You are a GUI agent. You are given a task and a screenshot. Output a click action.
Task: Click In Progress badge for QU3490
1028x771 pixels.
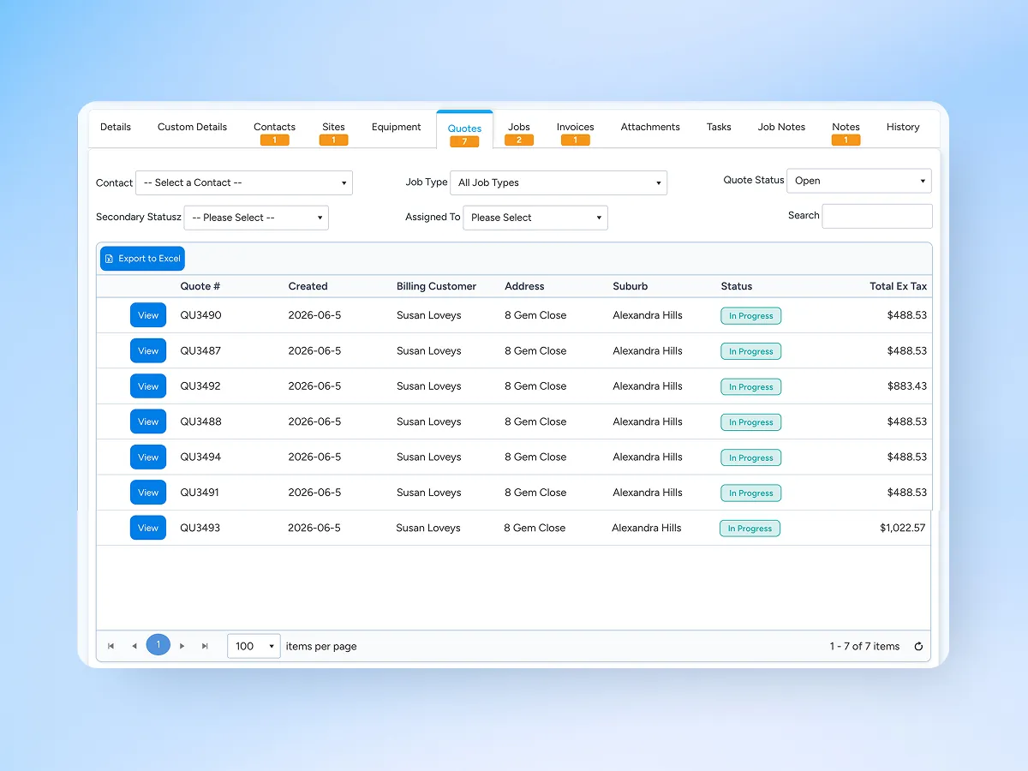pyautogui.click(x=750, y=316)
